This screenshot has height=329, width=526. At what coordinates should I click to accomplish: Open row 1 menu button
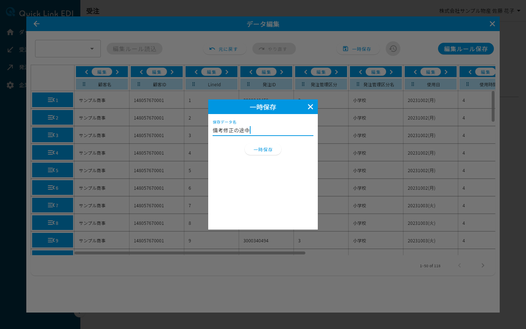[53, 100]
